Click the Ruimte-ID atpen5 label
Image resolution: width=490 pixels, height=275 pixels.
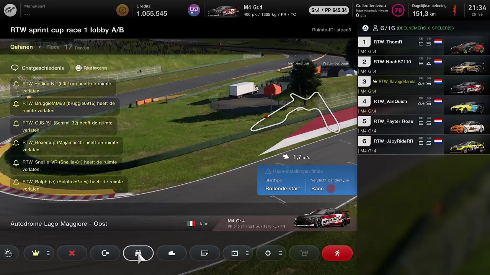point(332,30)
